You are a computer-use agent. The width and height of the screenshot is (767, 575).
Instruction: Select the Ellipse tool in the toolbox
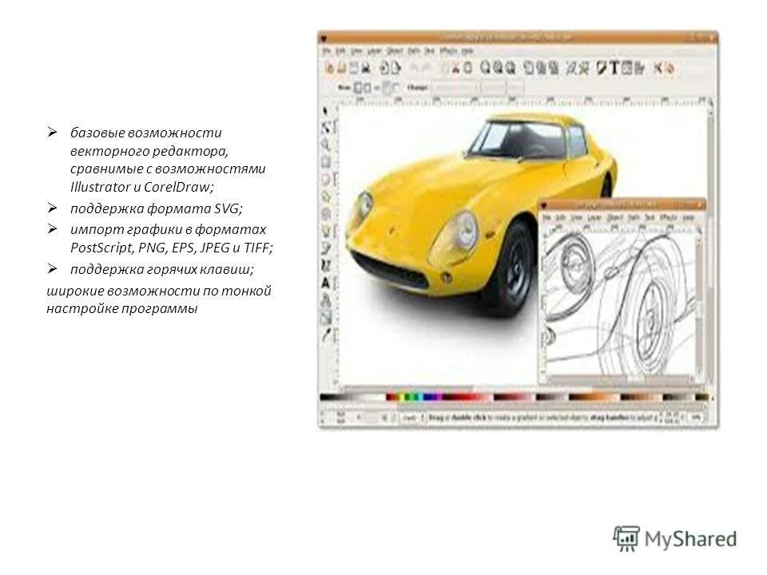point(325,180)
